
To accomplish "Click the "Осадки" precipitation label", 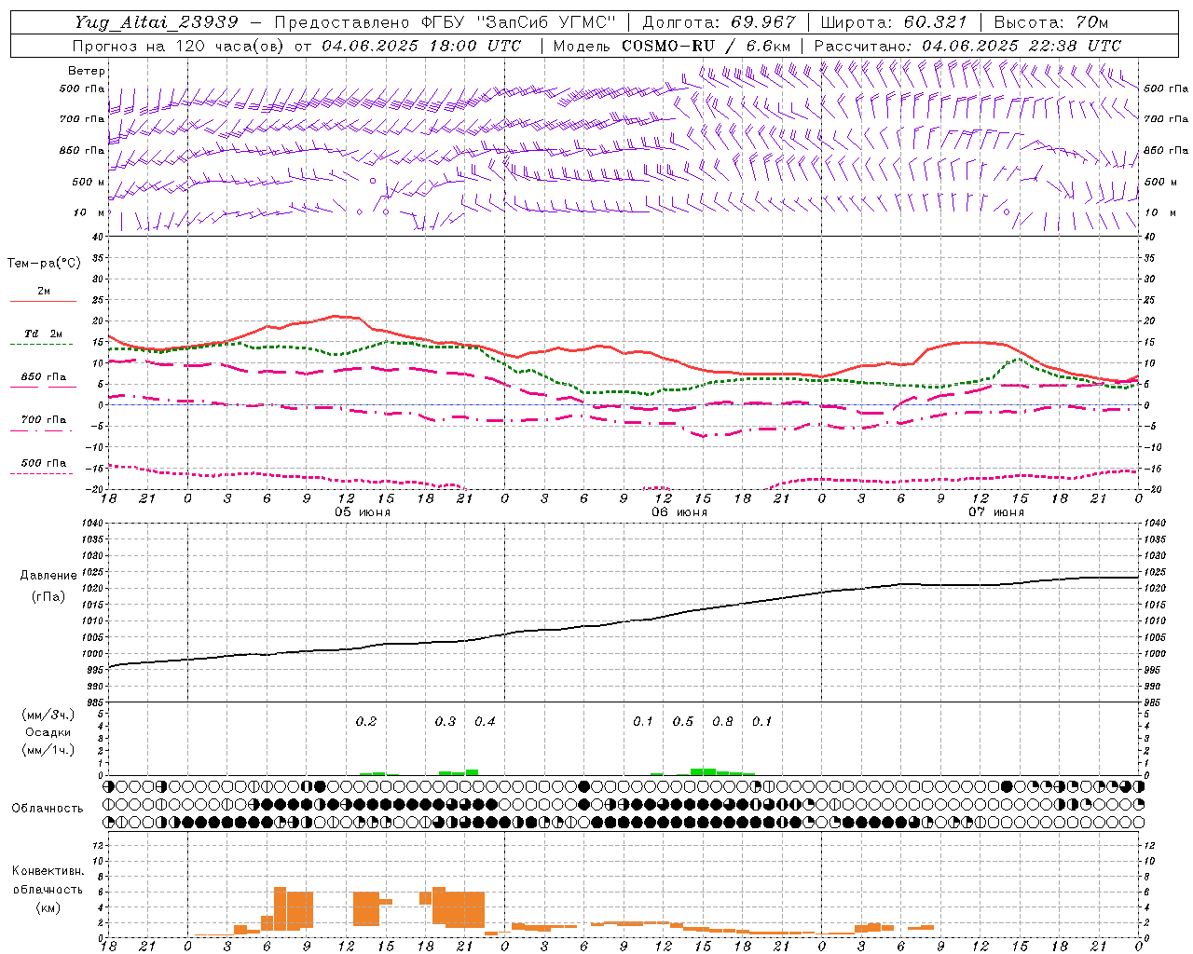I will coord(48,732).
